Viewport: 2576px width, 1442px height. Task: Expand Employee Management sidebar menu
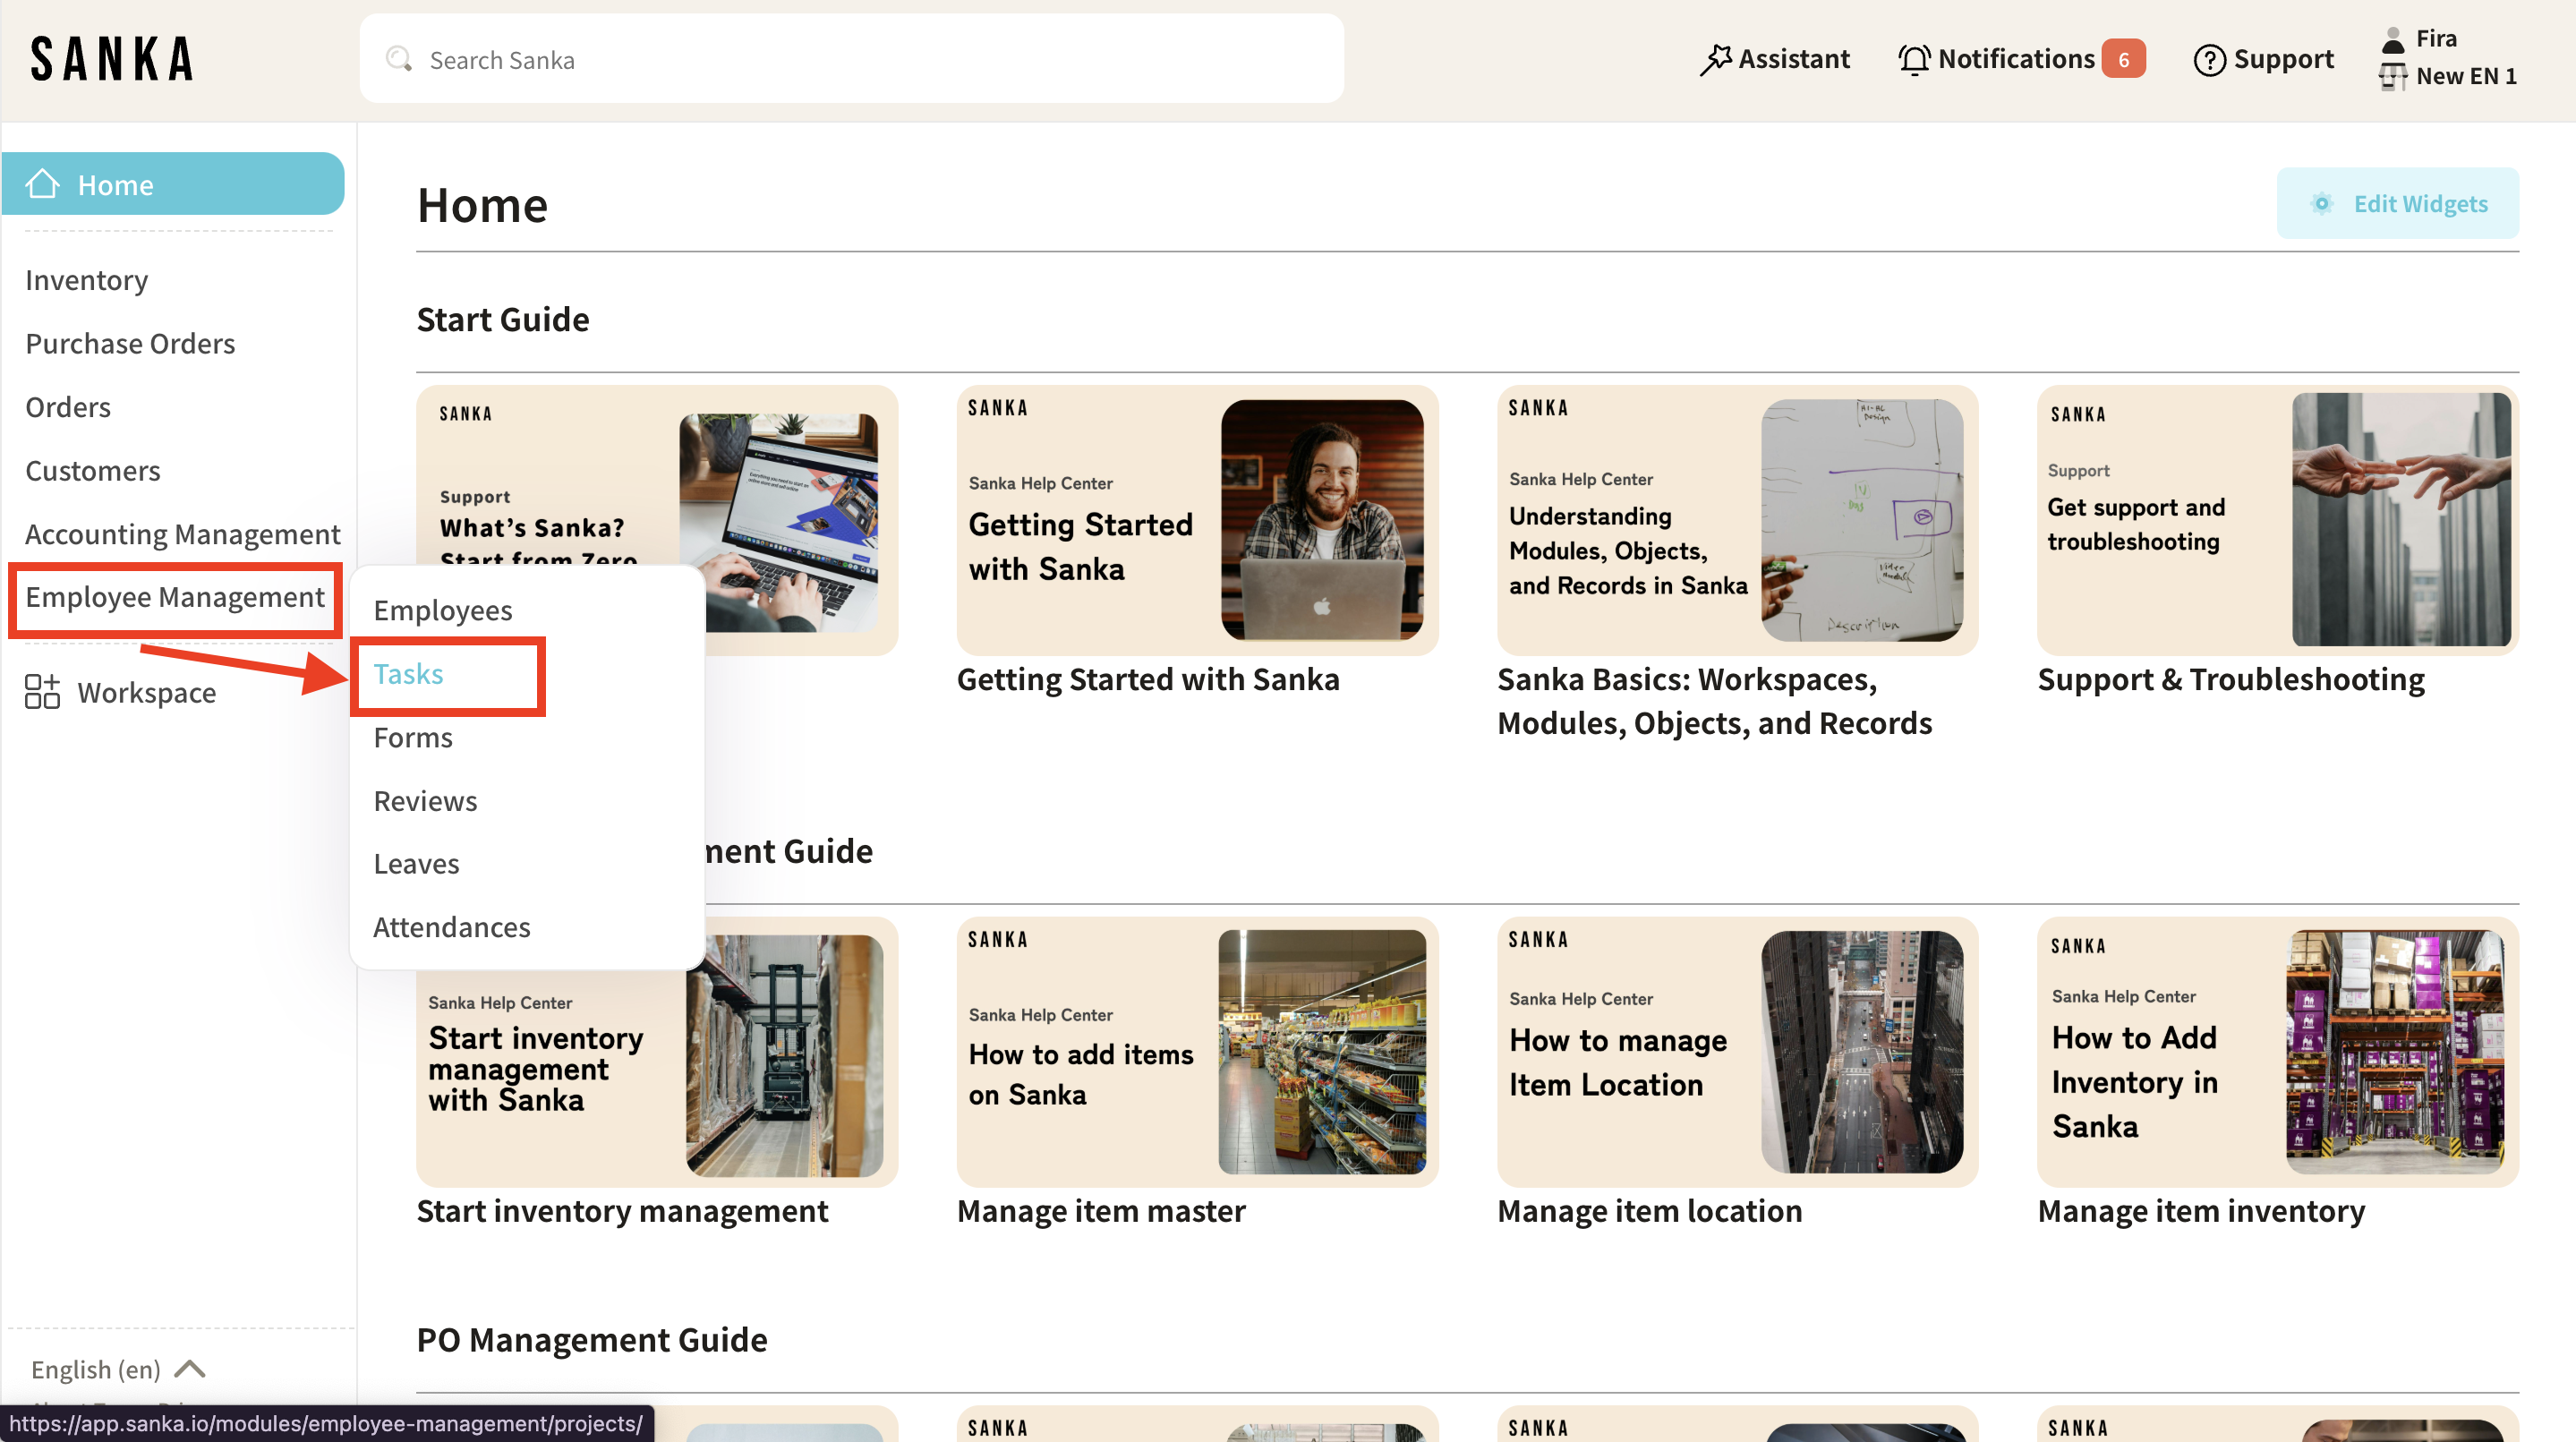pyautogui.click(x=175, y=597)
